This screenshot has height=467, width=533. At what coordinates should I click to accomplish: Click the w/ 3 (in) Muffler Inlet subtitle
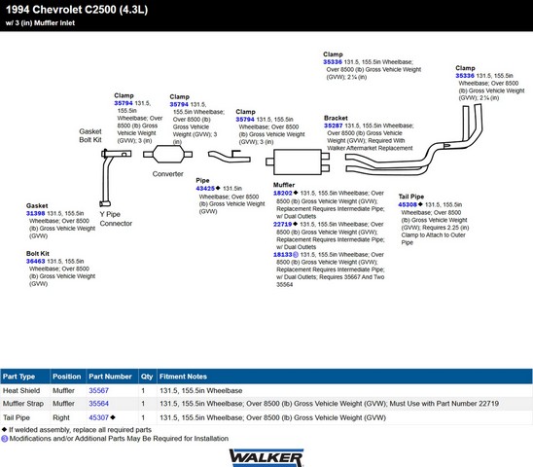click(40, 22)
